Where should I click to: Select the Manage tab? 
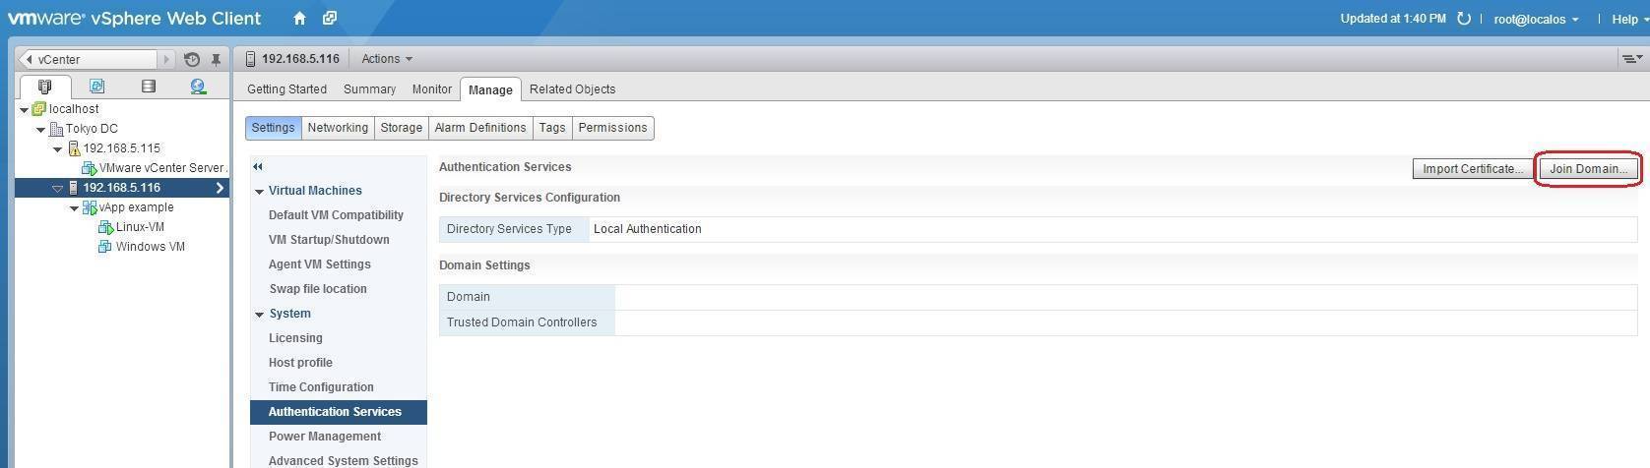(490, 89)
